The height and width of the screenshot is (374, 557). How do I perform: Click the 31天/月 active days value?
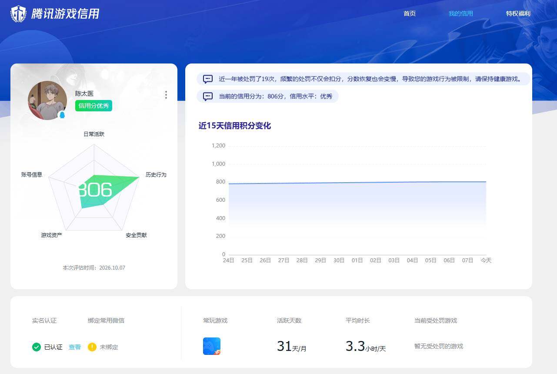point(292,347)
